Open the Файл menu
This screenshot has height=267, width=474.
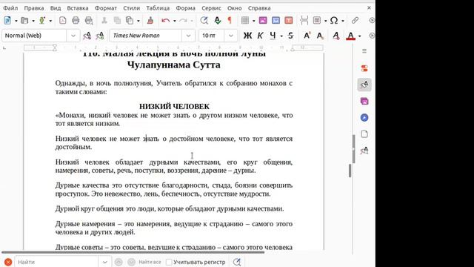pos(10,8)
